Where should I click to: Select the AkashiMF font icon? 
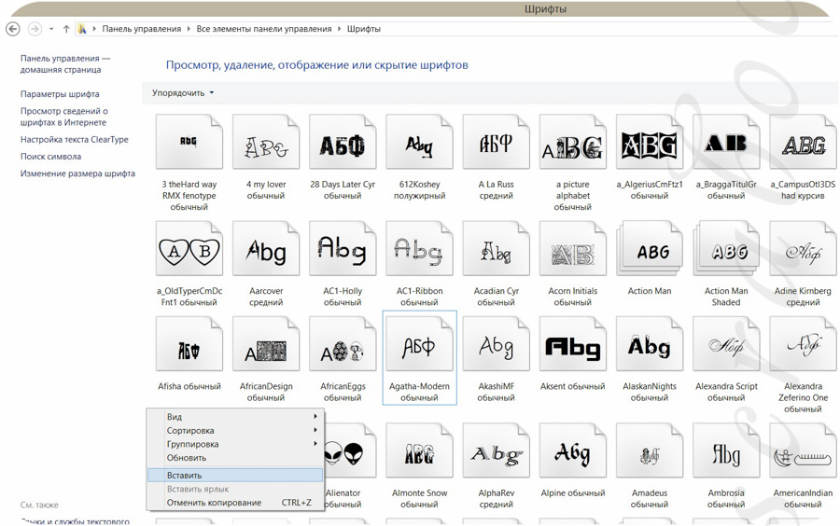[497, 344]
